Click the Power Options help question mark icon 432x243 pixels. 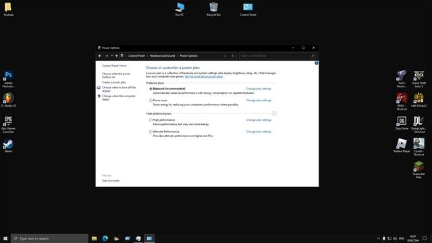click(317, 63)
